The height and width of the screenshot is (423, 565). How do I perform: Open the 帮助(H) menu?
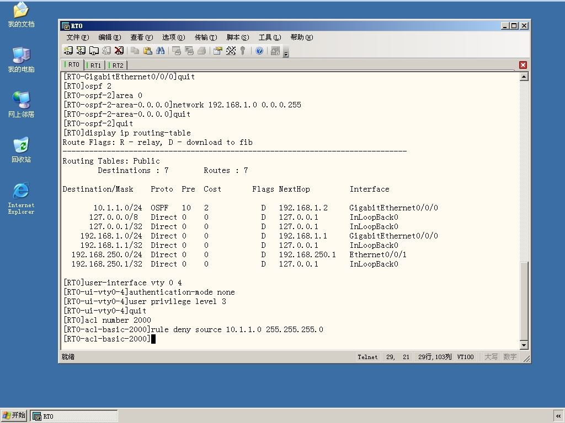(x=302, y=37)
